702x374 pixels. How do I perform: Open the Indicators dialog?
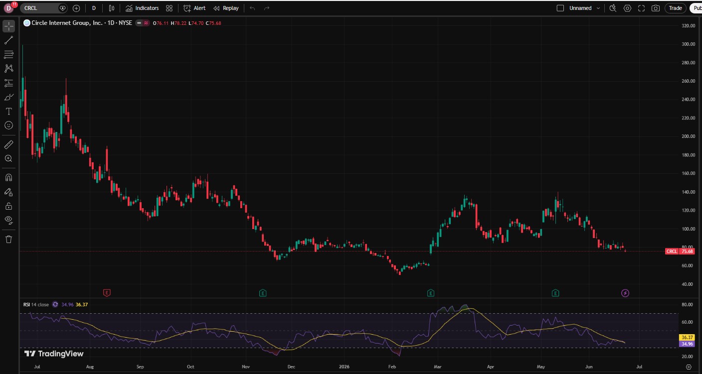coord(142,8)
